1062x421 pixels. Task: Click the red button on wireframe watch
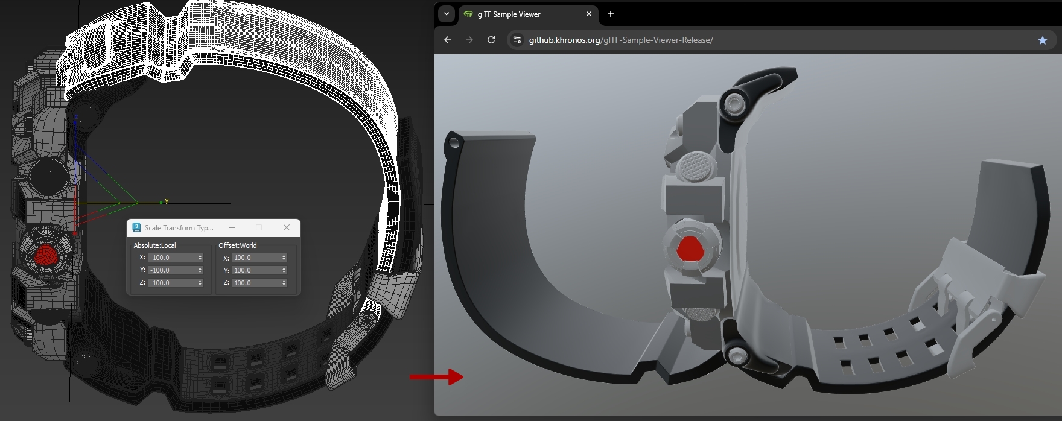pos(46,255)
